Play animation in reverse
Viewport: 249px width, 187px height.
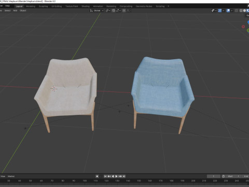113,176
